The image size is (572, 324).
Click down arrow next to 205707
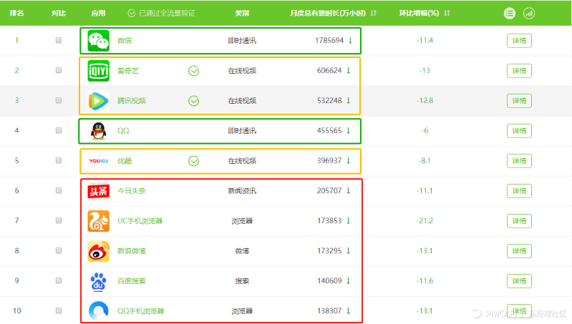pyautogui.click(x=349, y=191)
